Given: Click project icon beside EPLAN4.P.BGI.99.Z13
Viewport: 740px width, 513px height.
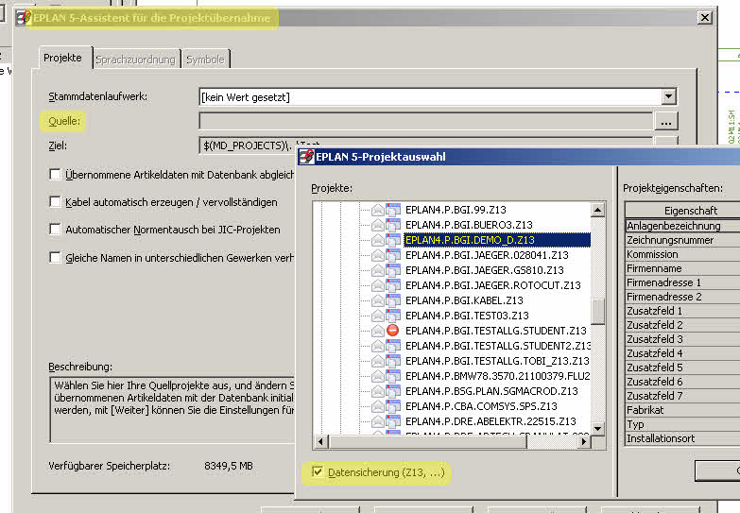Looking at the screenshot, I should [392, 210].
